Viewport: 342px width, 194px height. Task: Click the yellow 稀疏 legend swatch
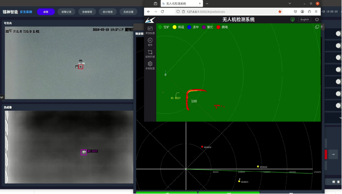175,27
